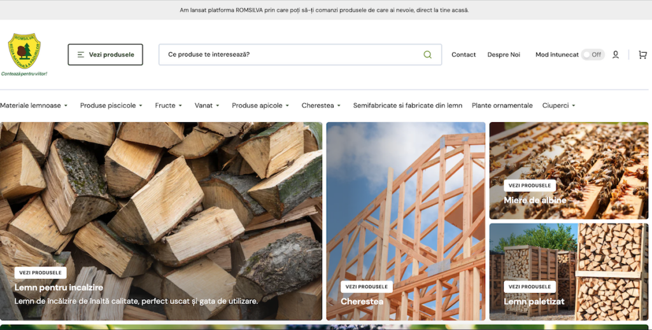The image size is (652, 330).
Task: Click the Contact link
Action: click(464, 55)
